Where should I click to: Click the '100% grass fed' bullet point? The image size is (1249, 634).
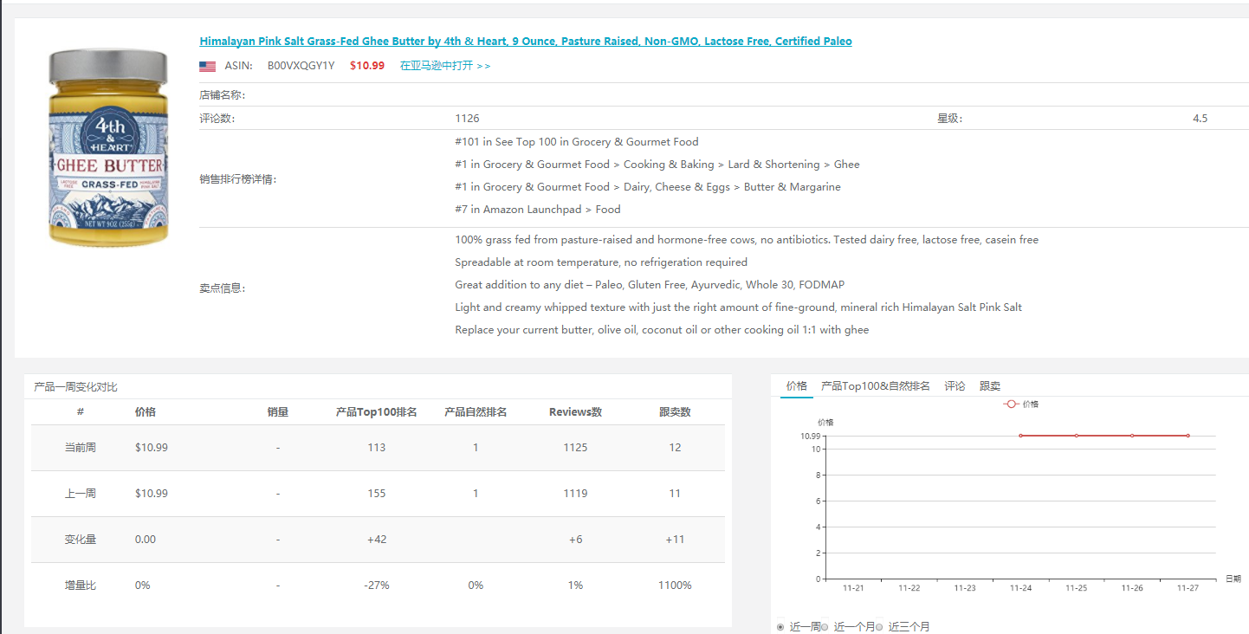click(x=747, y=240)
